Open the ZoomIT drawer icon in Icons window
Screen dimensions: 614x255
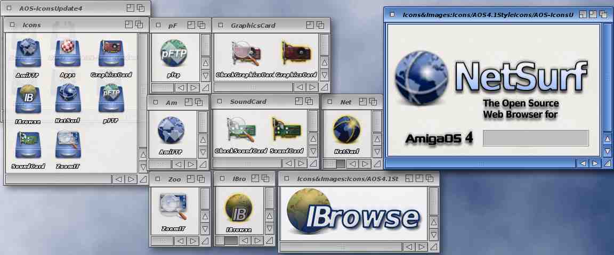tap(68, 150)
